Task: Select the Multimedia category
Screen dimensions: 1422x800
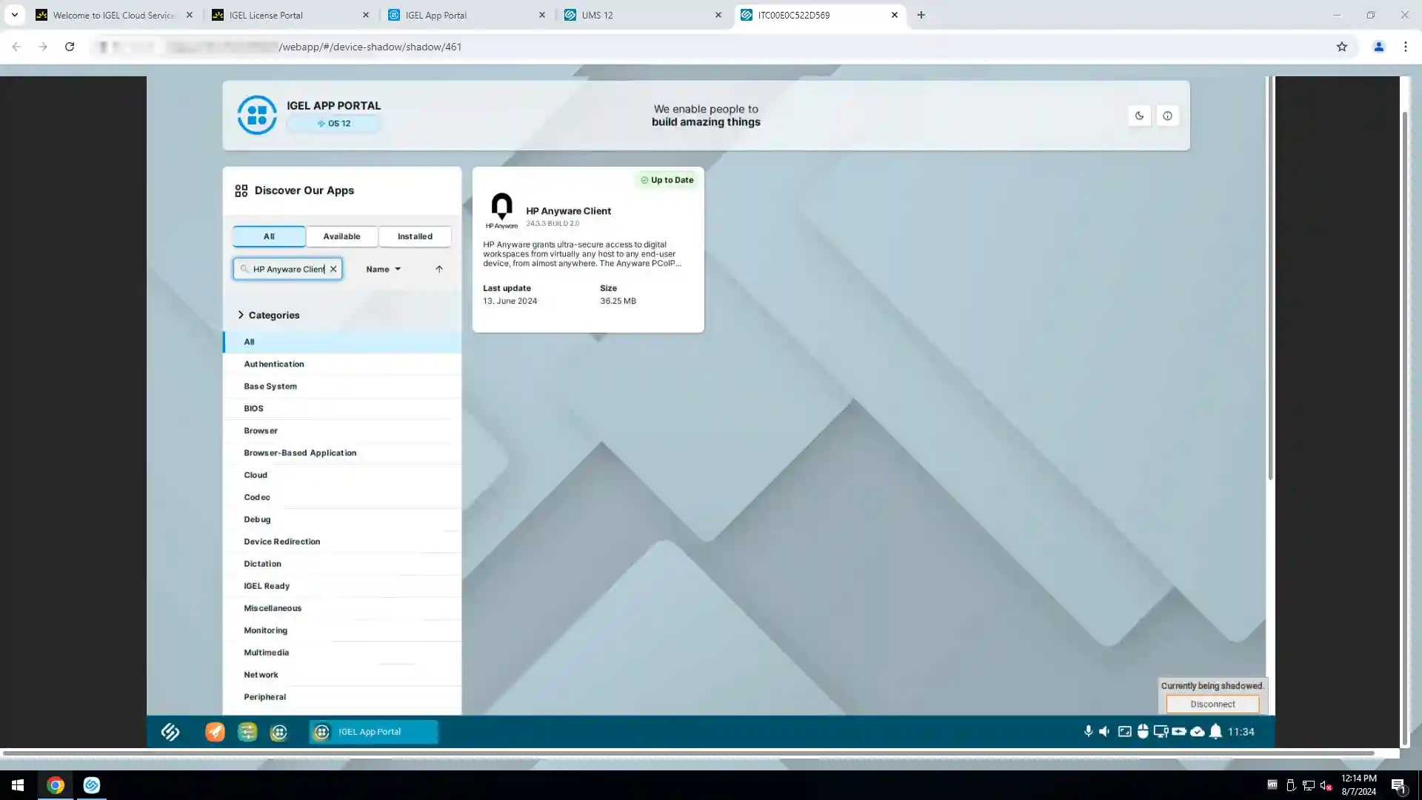Action: (x=267, y=653)
